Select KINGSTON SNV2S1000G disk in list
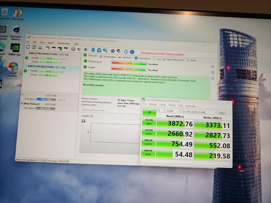This screenshot has height=203, width=271. (x=51, y=71)
